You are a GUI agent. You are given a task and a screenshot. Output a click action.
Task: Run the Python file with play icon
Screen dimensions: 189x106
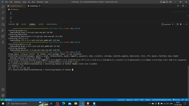coord(178,6)
